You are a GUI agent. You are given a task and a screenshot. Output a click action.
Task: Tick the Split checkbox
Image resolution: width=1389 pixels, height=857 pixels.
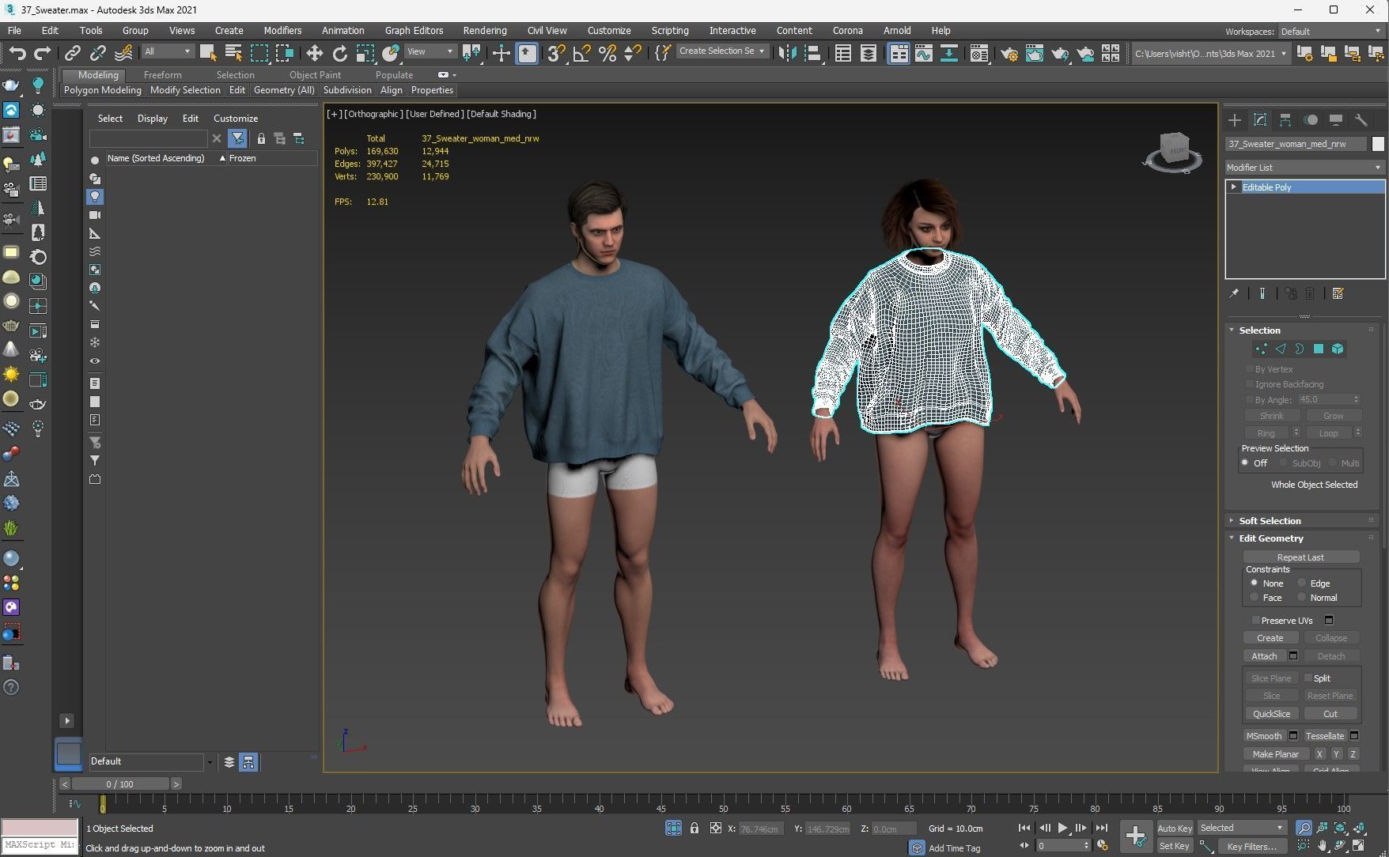click(1308, 678)
